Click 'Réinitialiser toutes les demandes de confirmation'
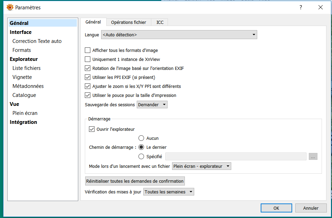Image resolution: width=332 pixels, height=218 pixels. 135,181
